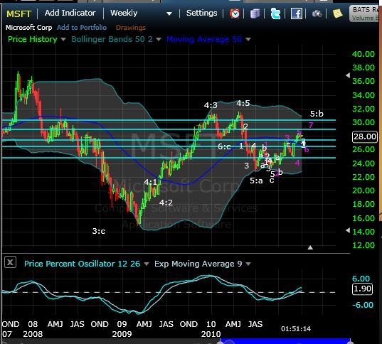This screenshot has width=382, height=344.
Task: Click the 5:b wave annotation label
Action: tap(317, 114)
